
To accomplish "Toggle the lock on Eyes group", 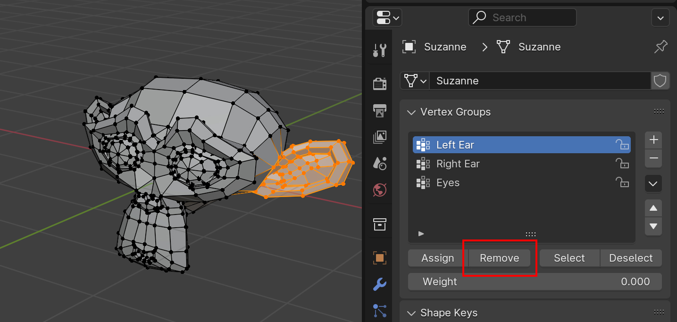I will click(622, 182).
